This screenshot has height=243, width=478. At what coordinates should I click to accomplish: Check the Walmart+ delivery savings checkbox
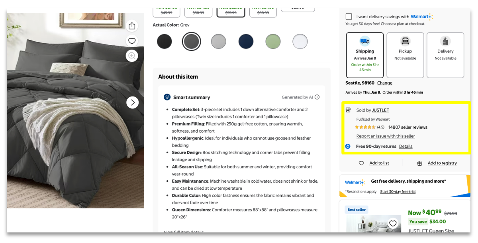pos(349,17)
